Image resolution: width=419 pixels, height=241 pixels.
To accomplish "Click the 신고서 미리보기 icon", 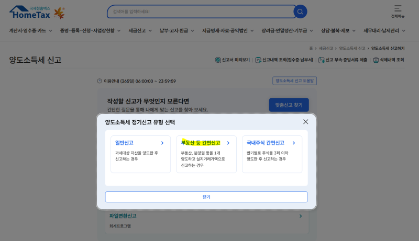I will pyautogui.click(x=218, y=60).
